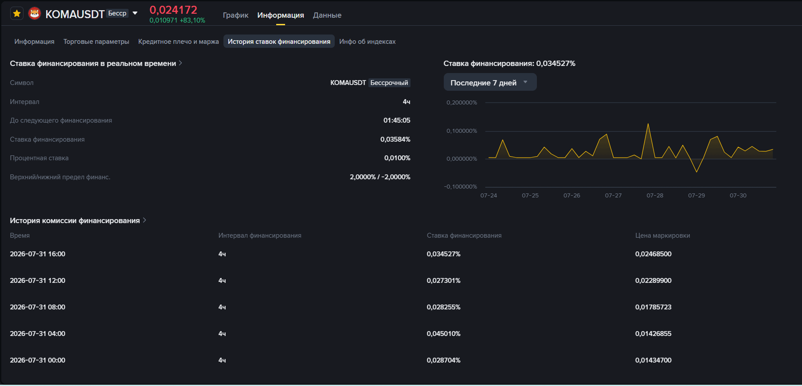Click the KOMA coin logo icon
The image size is (802, 386).
[35, 14]
